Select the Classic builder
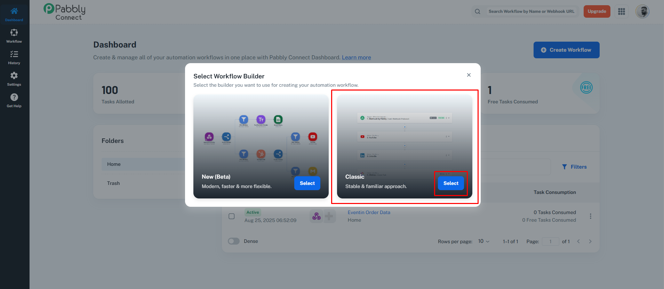This screenshot has width=664, height=289. tap(451, 183)
